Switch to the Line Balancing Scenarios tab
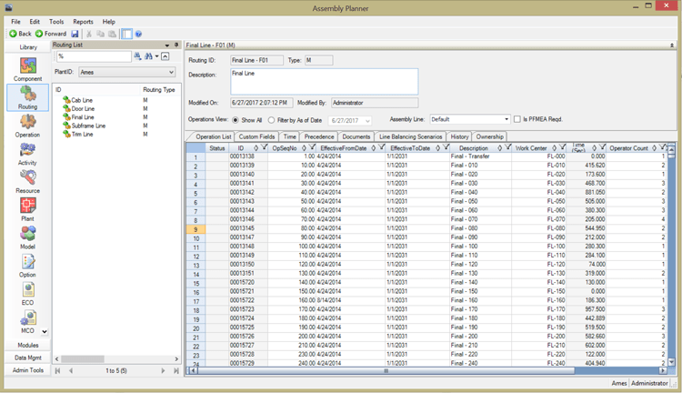Image resolution: width=682 pixels, height=393 pixels. point(410,136)
